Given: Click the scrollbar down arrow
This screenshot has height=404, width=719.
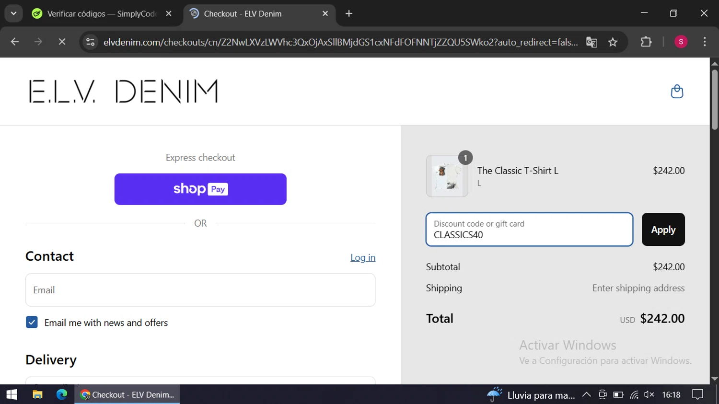Looking at the screenshot, I should 714,379.
